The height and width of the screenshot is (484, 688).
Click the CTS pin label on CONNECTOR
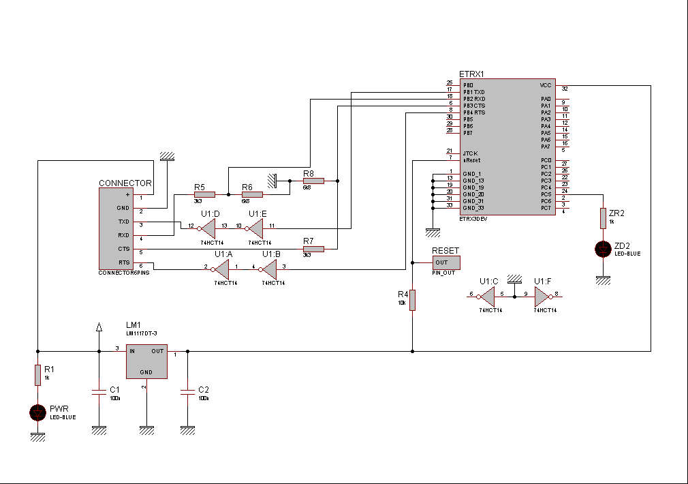pyautogui.click(x=124, y=249)
